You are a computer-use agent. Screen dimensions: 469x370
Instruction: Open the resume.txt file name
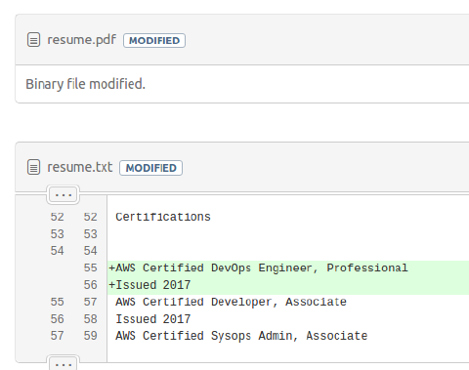(x=80, y=167)
